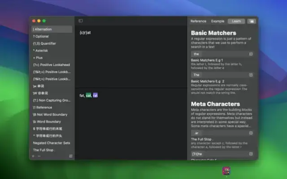The image size is (287, 179).
Task: Click the icon button right of Learn
Action: click(x=252, y=21)
